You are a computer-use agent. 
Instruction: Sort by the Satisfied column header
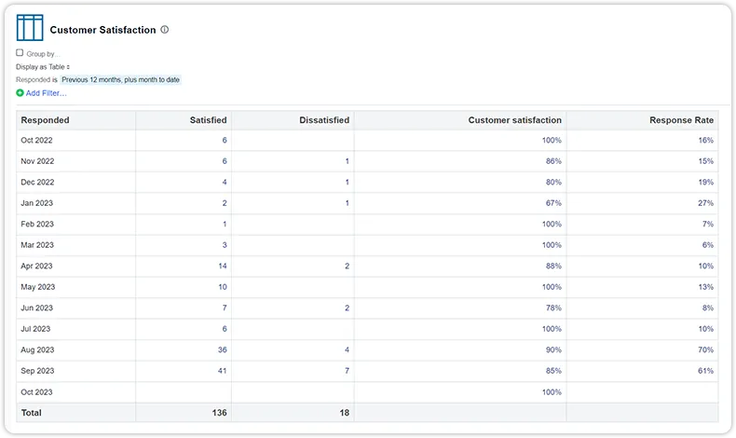pyautogui.click(x=208, y=120)
